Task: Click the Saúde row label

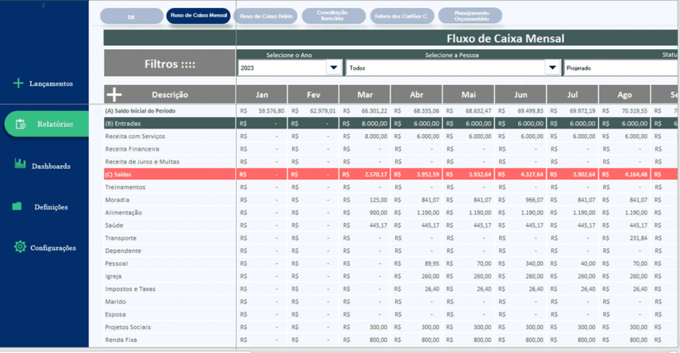Action: (x=114, y=225)
